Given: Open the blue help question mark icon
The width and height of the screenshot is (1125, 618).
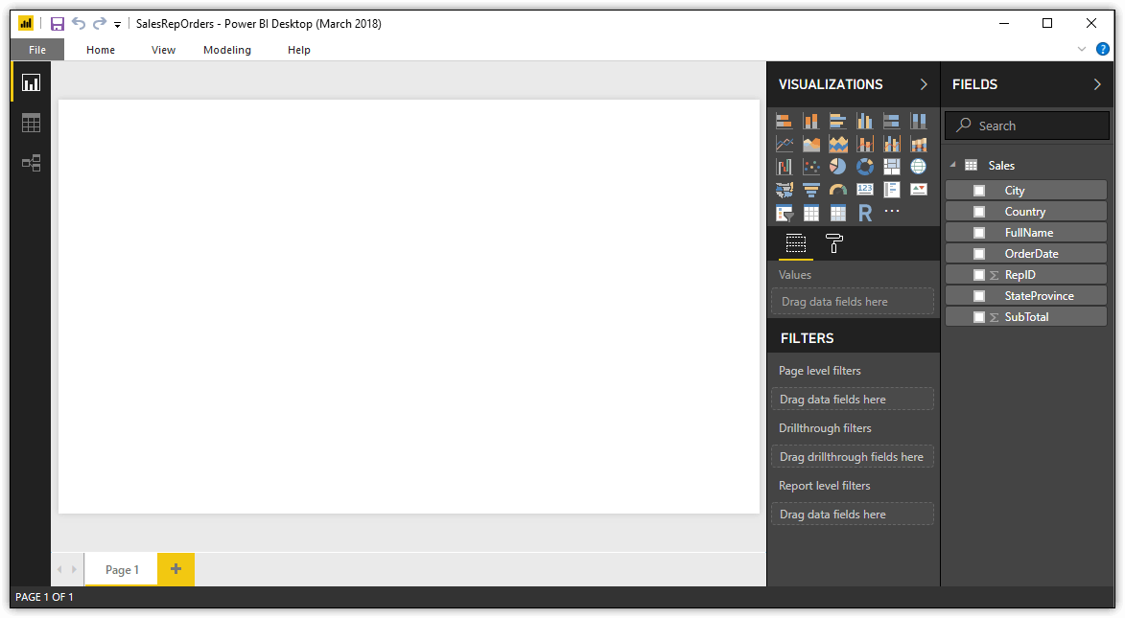Looking at the screenshot, I should tap(1103, 50).
